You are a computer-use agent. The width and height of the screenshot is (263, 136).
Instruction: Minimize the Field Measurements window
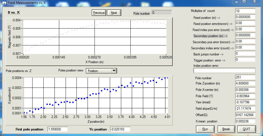(x=236, y=2)
